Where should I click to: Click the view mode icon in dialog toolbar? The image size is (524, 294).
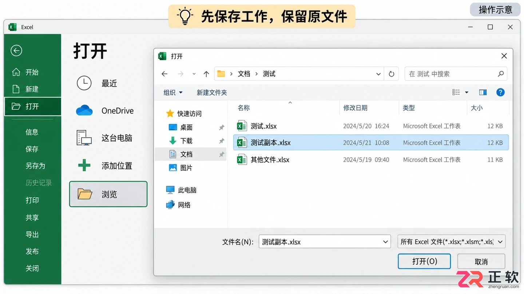(456, 92)
